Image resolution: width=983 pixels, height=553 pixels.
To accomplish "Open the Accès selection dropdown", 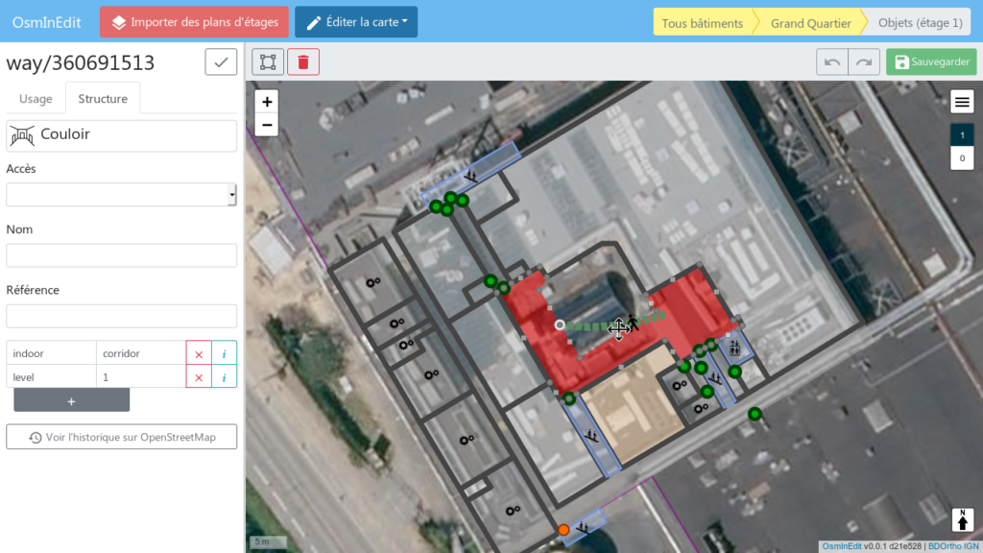I will [x=121, y=194].
